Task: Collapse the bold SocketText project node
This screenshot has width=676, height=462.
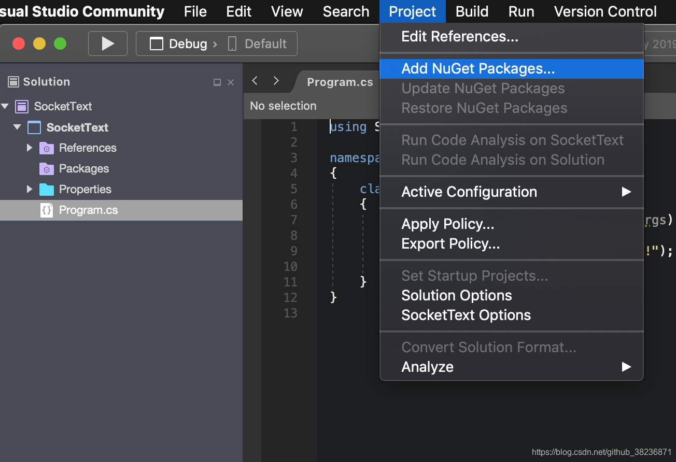Action: (17, 127)
